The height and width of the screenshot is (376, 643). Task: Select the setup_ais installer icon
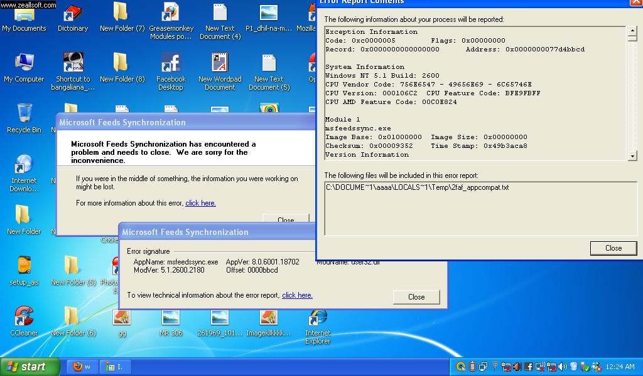[24, 271]
